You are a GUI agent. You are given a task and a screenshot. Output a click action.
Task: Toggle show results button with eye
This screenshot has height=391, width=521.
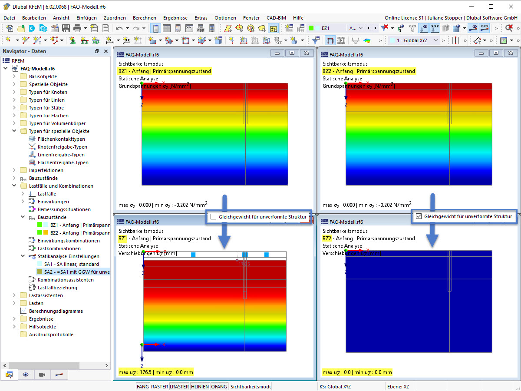(x=473, y=28)
